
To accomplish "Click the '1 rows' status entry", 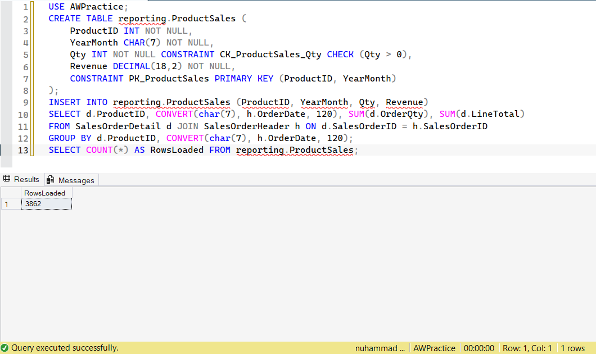I will pyautogui.click(x=572, y=348).
